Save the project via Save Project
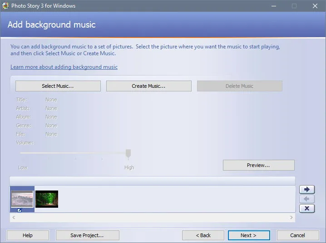326x243 pixels. [88, 235]
